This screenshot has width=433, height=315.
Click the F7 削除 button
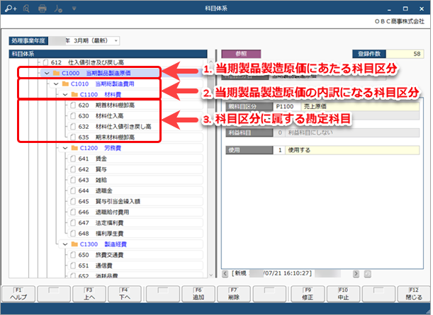234,294
